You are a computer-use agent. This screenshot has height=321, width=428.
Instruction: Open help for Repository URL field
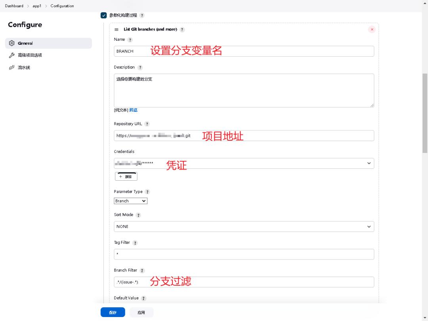[147, 124]
